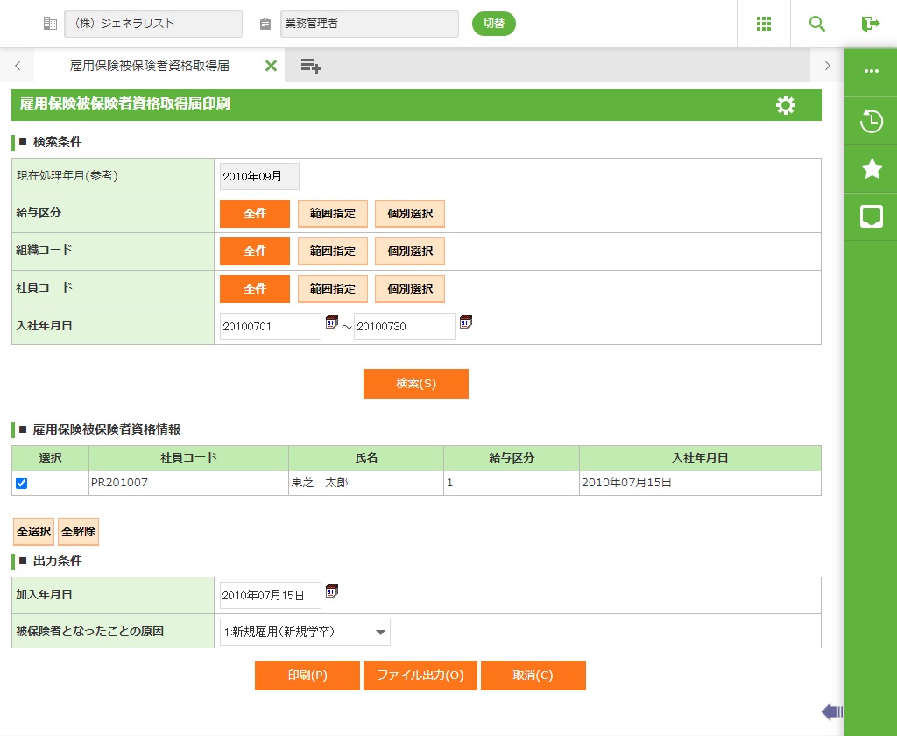The image size is (897, 736).
Task: Open favorites star icon in sidebar
Action: (x=871, y=169)
